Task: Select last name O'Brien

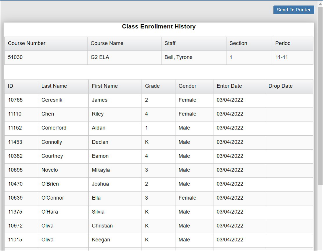Action: tap(50, 184)
